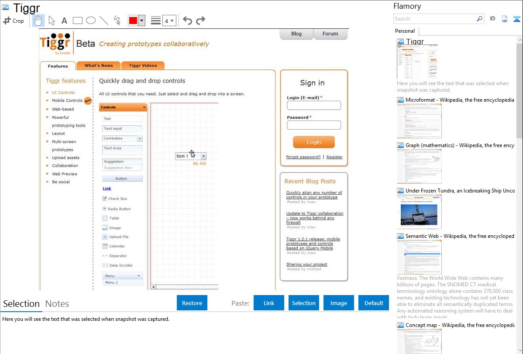
Task: Click the Tiggr logo in the page
Action: 55,43
